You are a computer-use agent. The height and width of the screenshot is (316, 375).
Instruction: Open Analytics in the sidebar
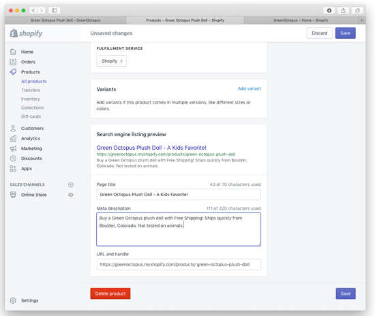(x=31, y=138)
